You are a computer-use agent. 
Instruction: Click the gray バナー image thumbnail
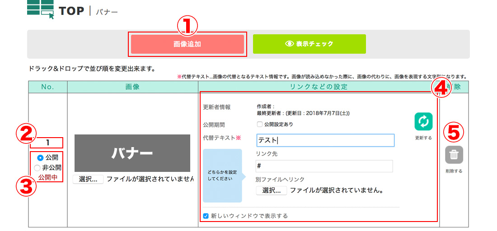pyautogui.click(x=132, y=153)
